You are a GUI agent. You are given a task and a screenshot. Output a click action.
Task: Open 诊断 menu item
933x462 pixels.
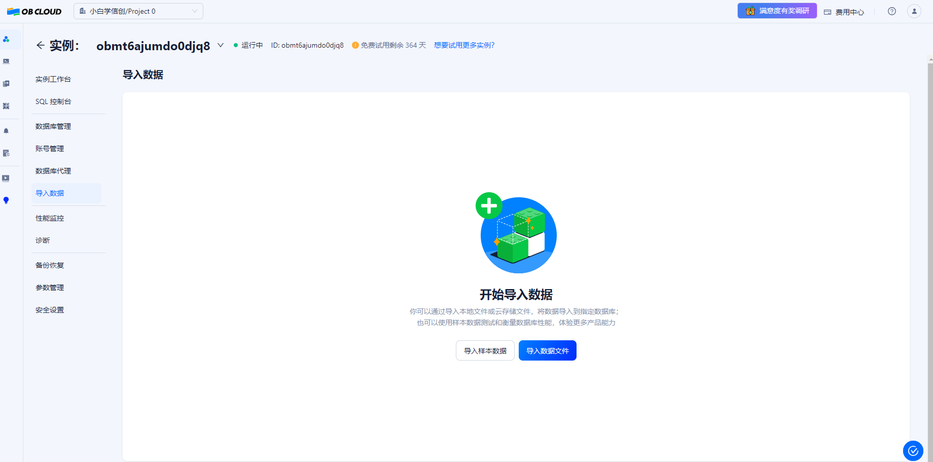[43, 240]
